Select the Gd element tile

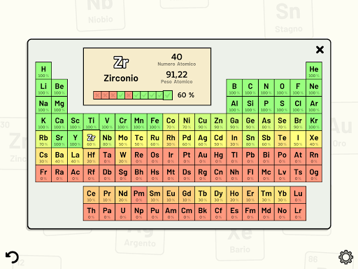click(187, 195)
